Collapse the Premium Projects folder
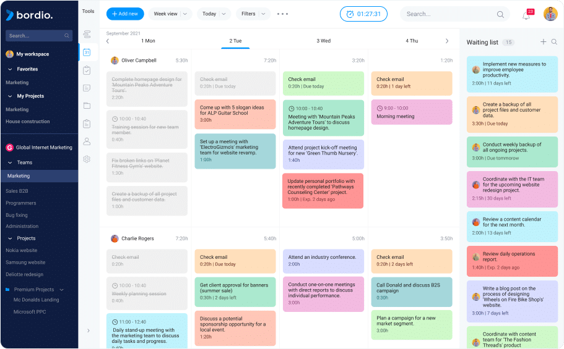564x349 pixels. tap(62, 289)
